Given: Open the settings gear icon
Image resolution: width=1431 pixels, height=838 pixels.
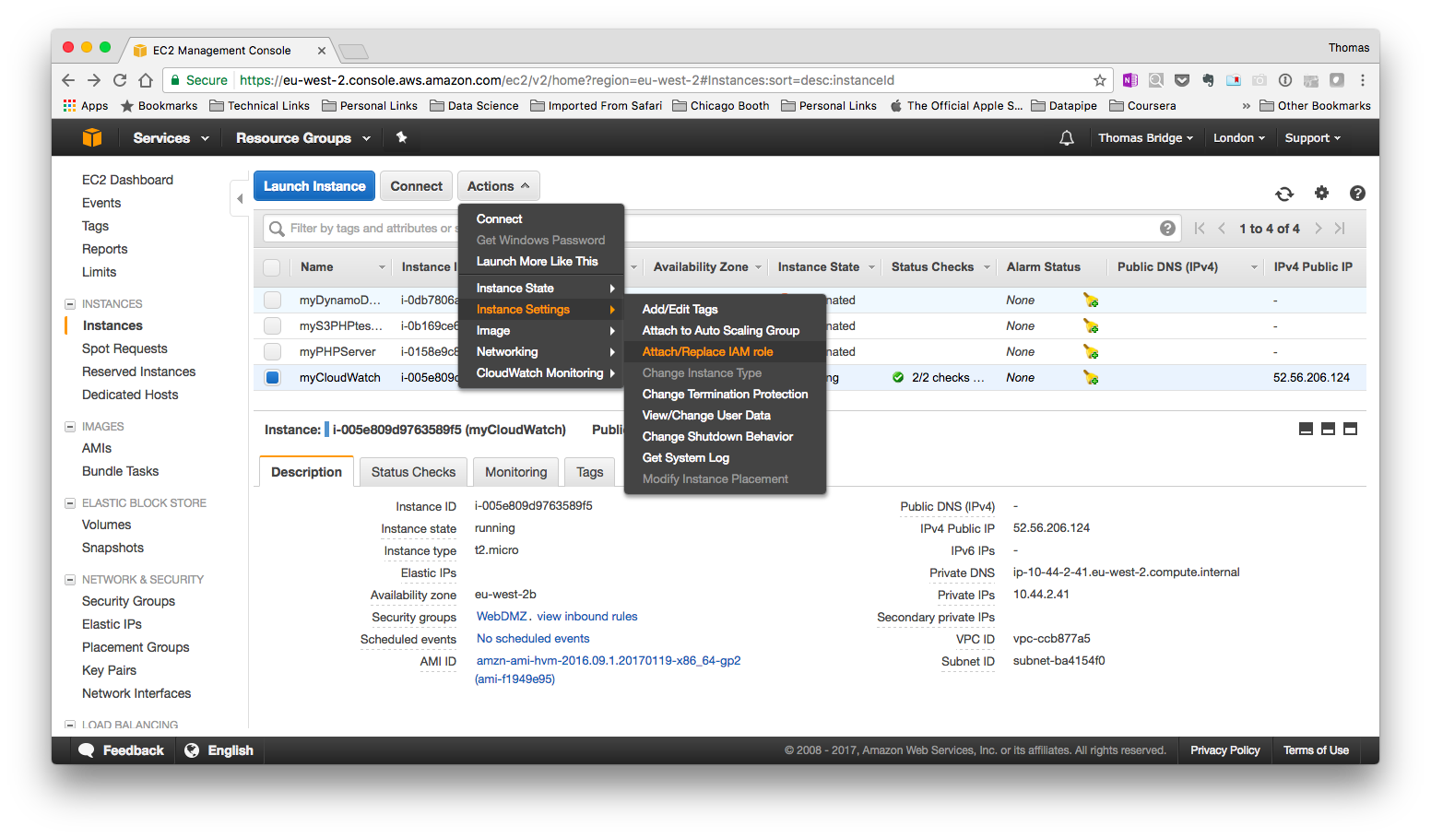Looking at the screenshot, I should (1321, 193).
